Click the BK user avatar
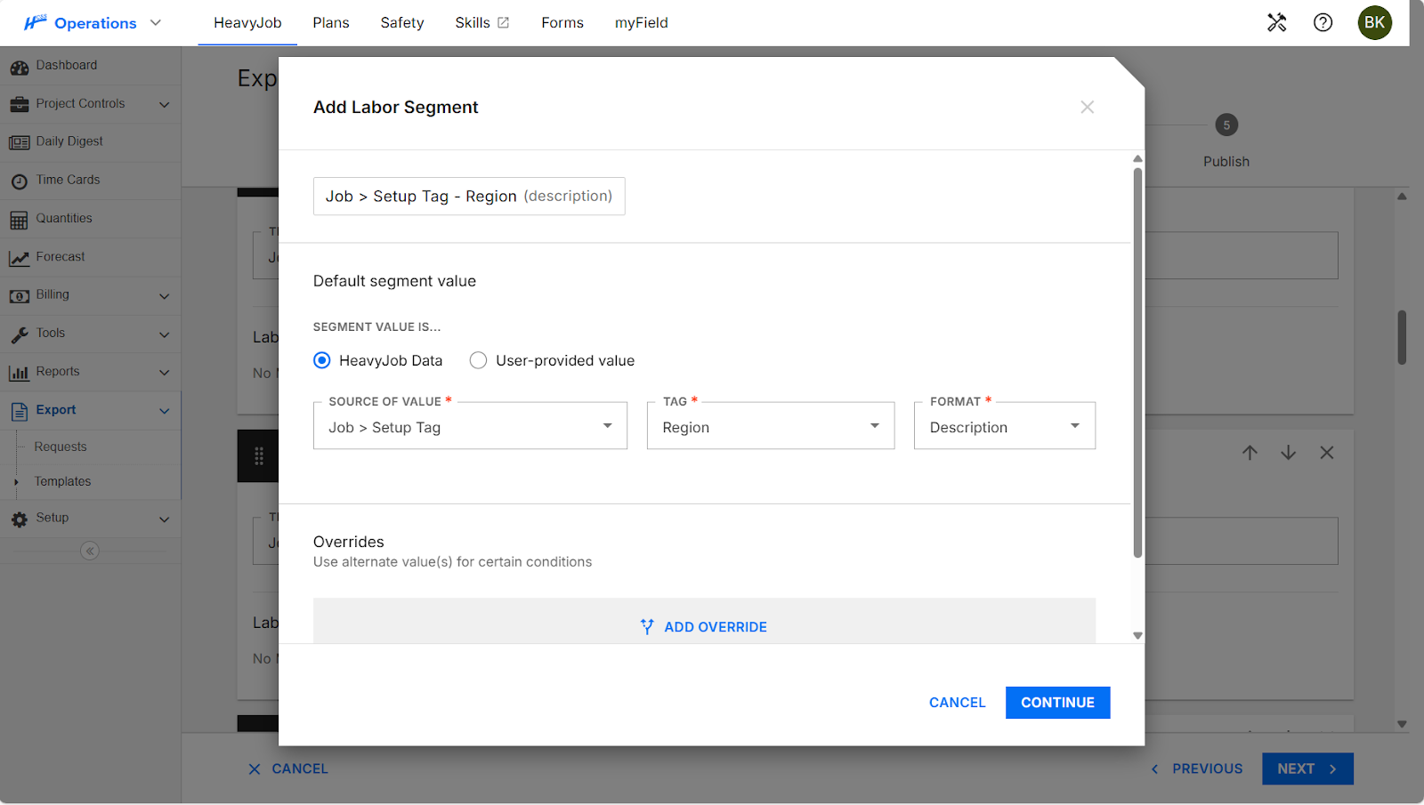The height and width of the screenshot is (805, 1424). pyautogui.click(x=1374, y=22)
